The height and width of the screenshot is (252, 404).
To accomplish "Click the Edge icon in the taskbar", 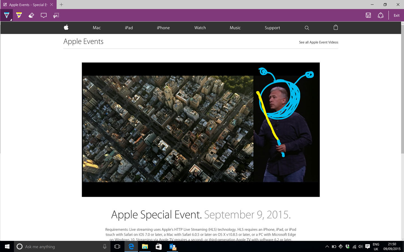I will click(131, 246).
